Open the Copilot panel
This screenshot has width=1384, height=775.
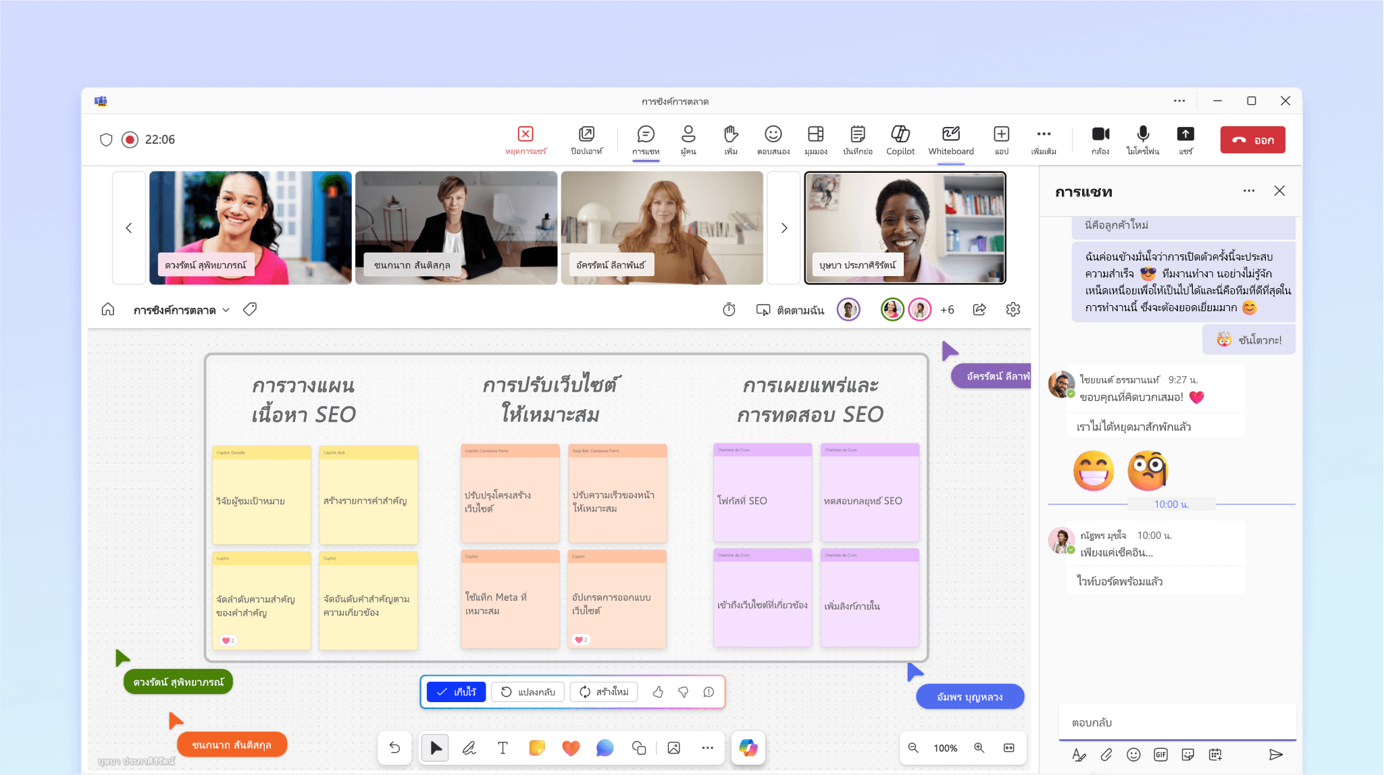pyautogui.click(x=900, y=138)
